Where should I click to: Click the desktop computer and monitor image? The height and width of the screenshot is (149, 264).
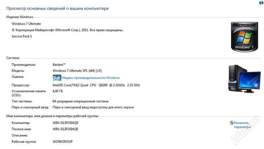point(245,79)
